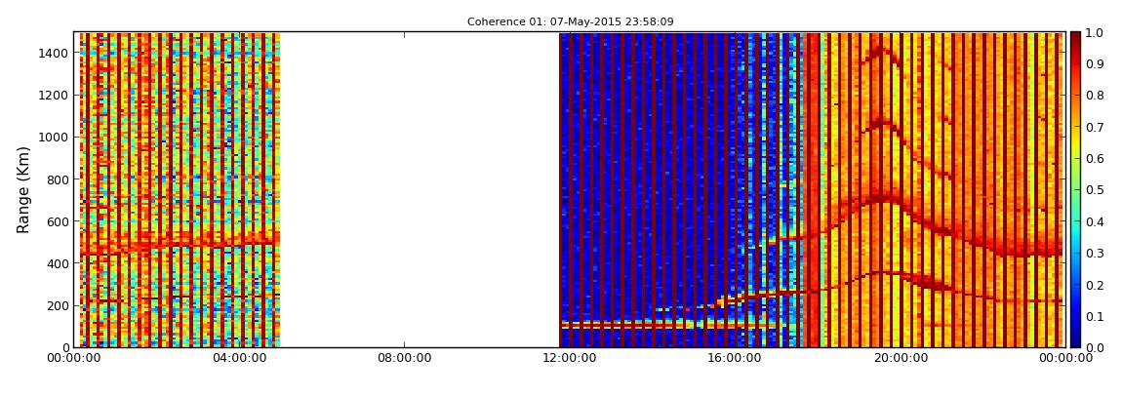
Task: Click the 400 tick label on range axis
Action: pyautogui.click(x=58, y=263)
